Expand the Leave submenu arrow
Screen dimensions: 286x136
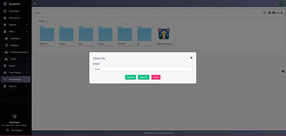click(27, 59)
